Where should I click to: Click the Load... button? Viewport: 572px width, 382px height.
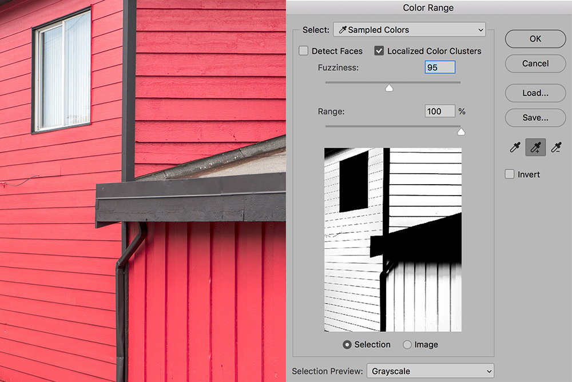click(535, 93)
